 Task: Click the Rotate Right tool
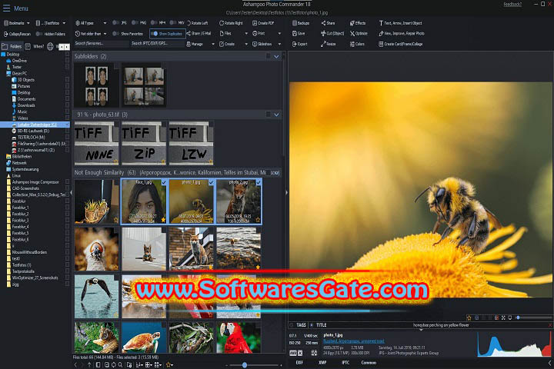pos(231,23)
